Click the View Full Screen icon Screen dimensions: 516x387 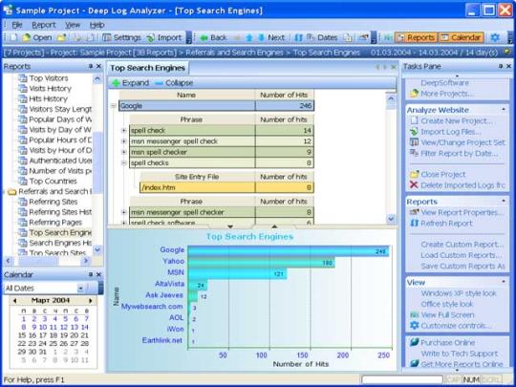(x=414, y=315)
